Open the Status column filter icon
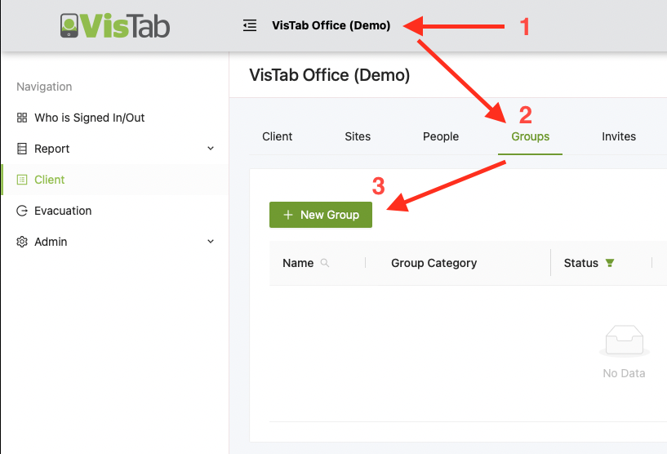 pos(609,263)
